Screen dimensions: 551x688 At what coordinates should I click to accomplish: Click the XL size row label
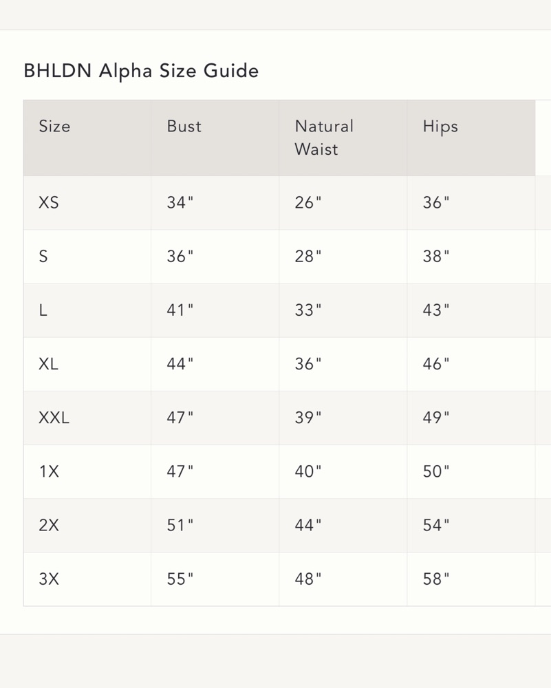coord(48,364)
